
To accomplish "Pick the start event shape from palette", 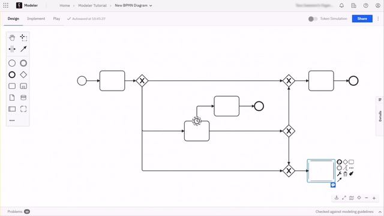I will tap(12, 63).
